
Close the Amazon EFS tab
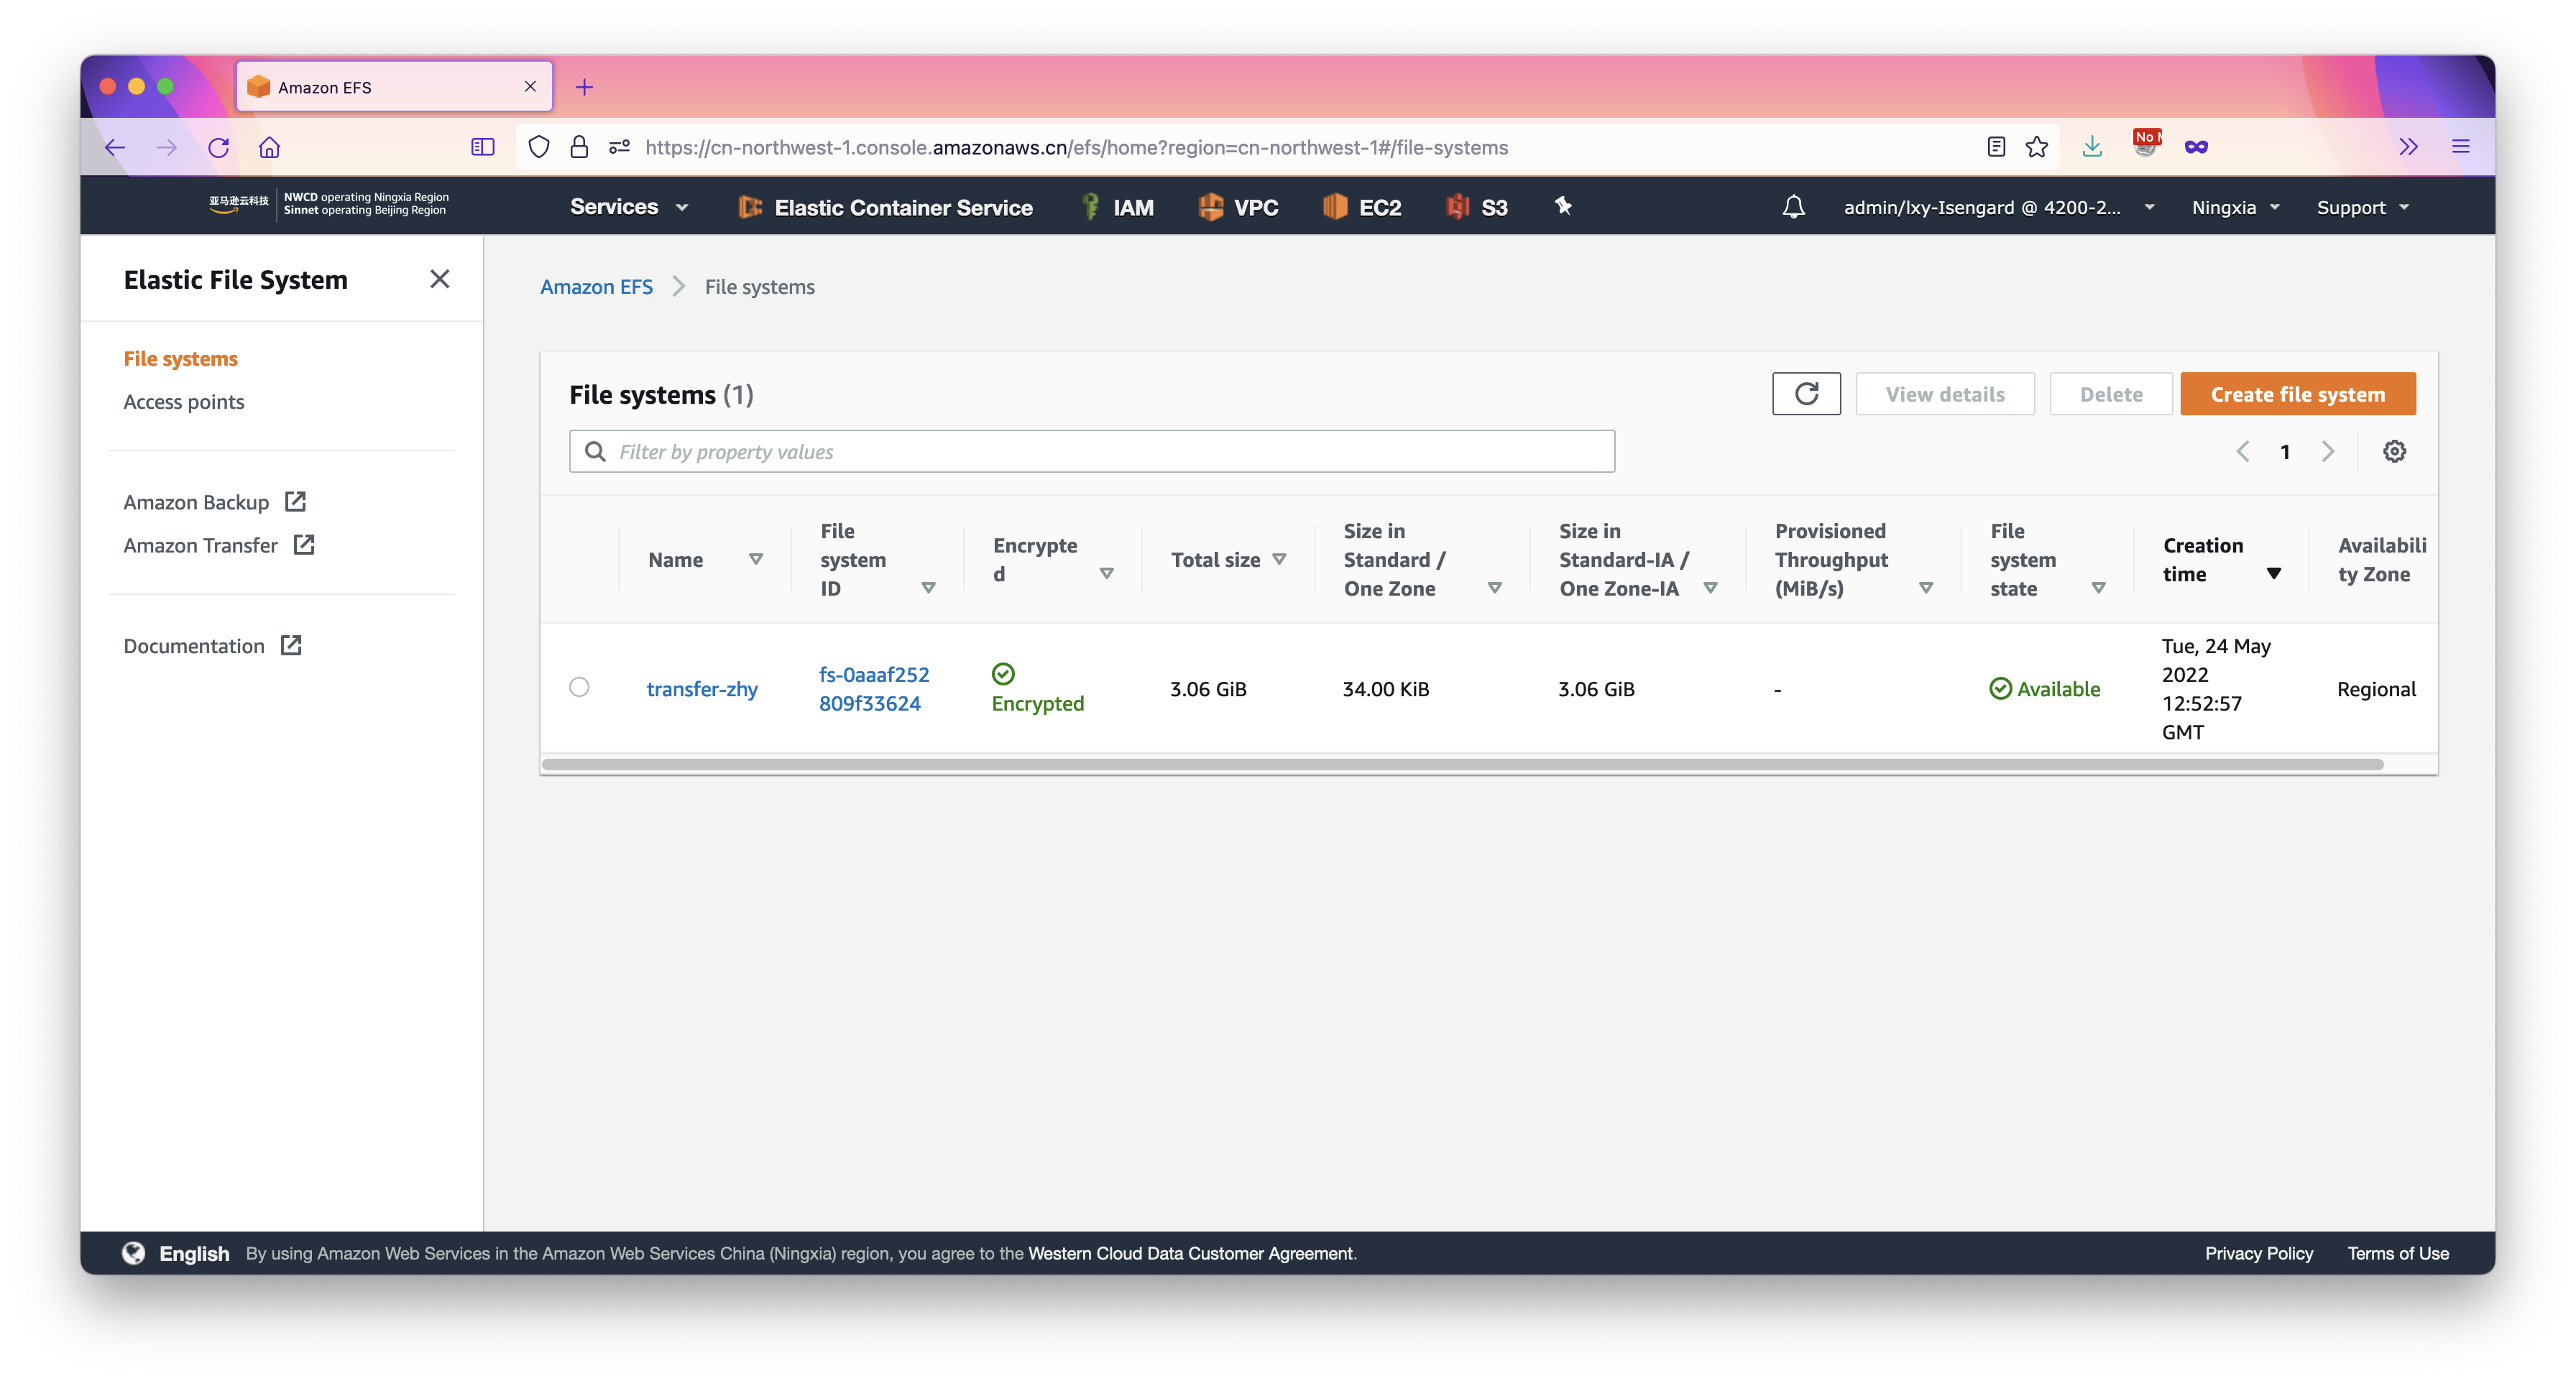tap(530, 87)
